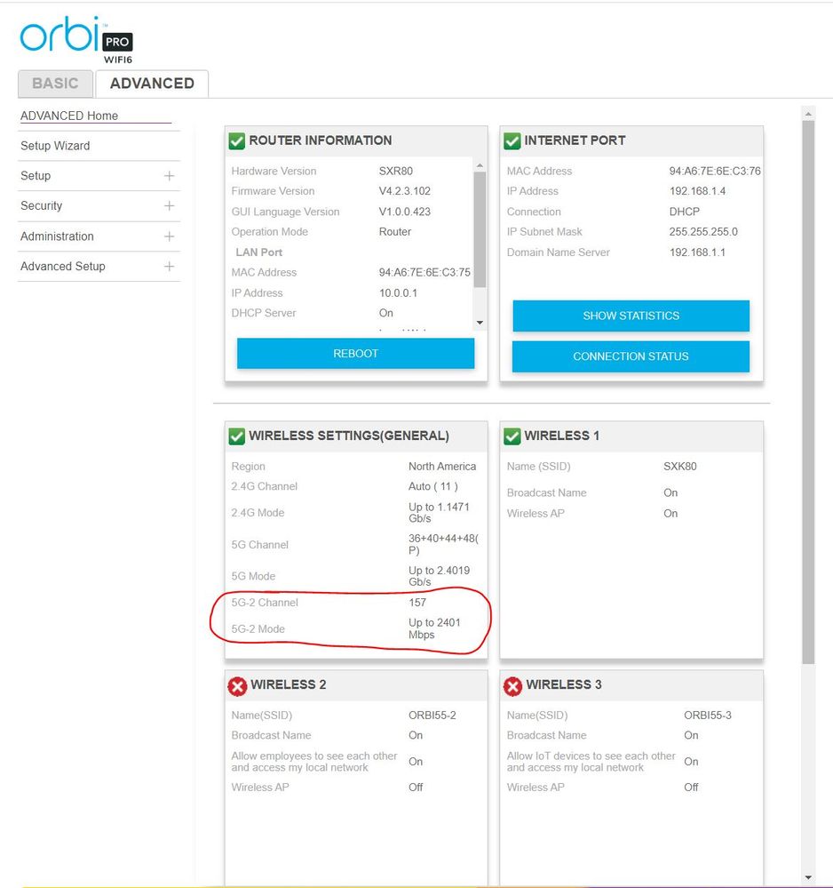Image resolution: width=833 pixels, height=888 pixels.
Task: Click the INTERNET PORT panel title
Action: click(x=575, y=140)
